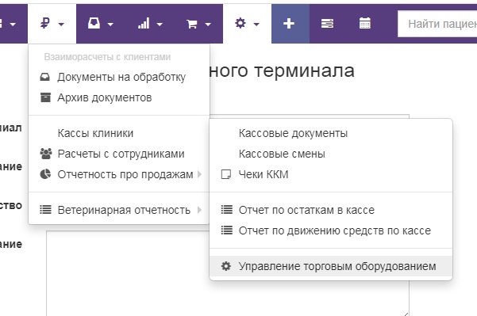The image size is (477, 316).
Task: Expand the caret next to ruble icon
Action: (x=61, y=25)
